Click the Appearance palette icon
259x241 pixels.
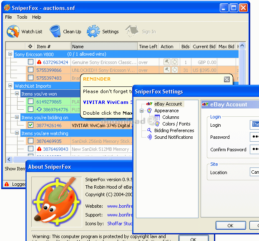pyautogui.click(x=149, y=111)
